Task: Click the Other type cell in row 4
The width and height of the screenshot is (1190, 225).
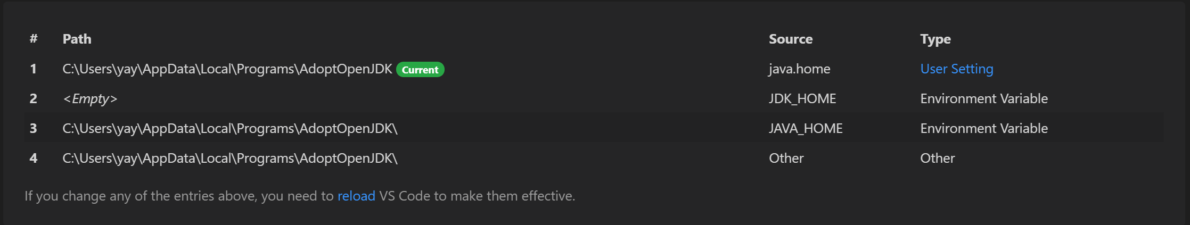Action: click(x=937, y=159)
